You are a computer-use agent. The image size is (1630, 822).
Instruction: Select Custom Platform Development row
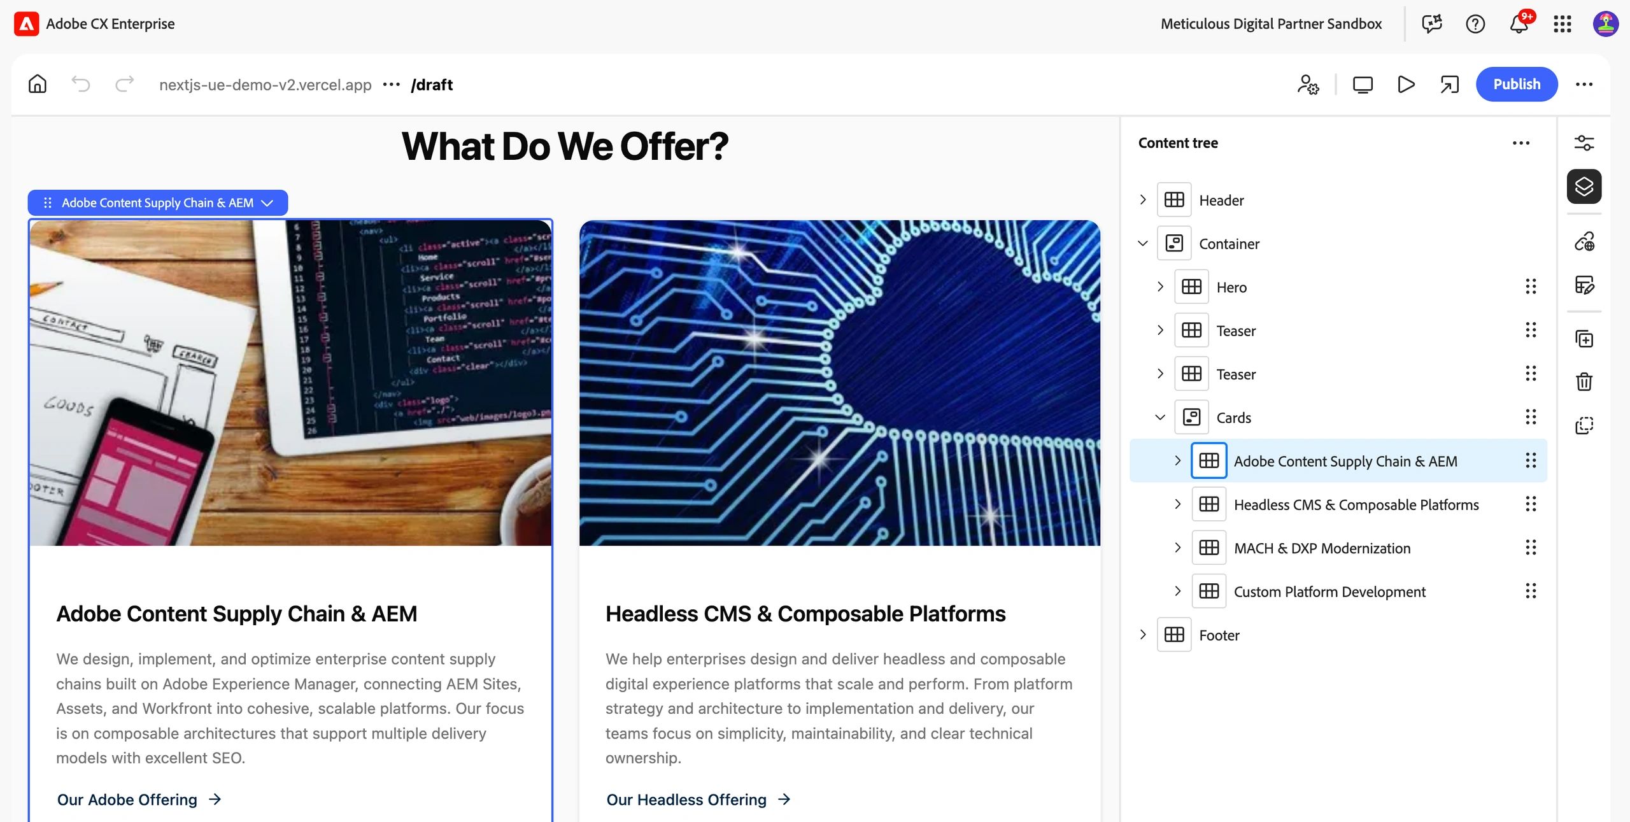click(1338, 591)
